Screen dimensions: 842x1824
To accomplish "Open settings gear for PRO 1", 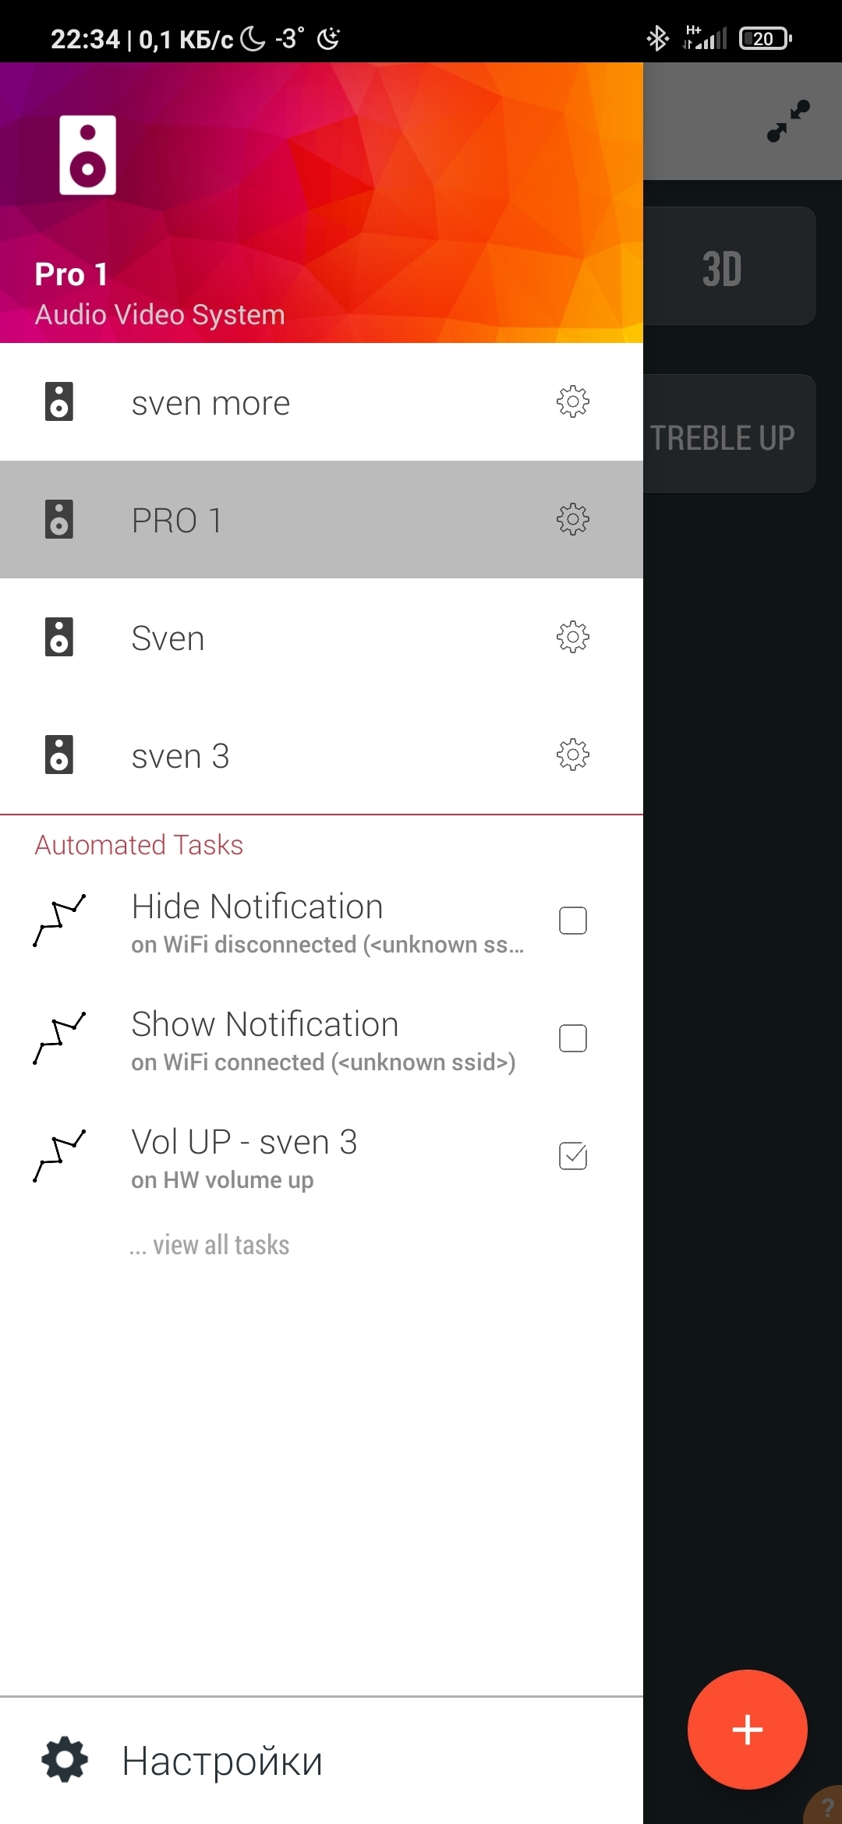I will pos(572,519).
